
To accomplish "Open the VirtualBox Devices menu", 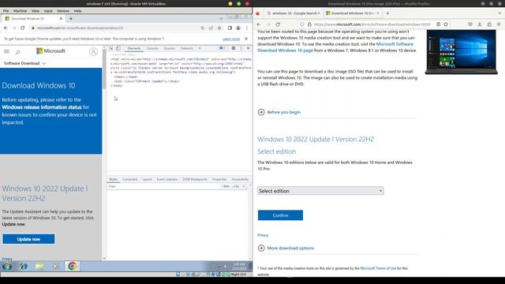I will pos(63,11).
